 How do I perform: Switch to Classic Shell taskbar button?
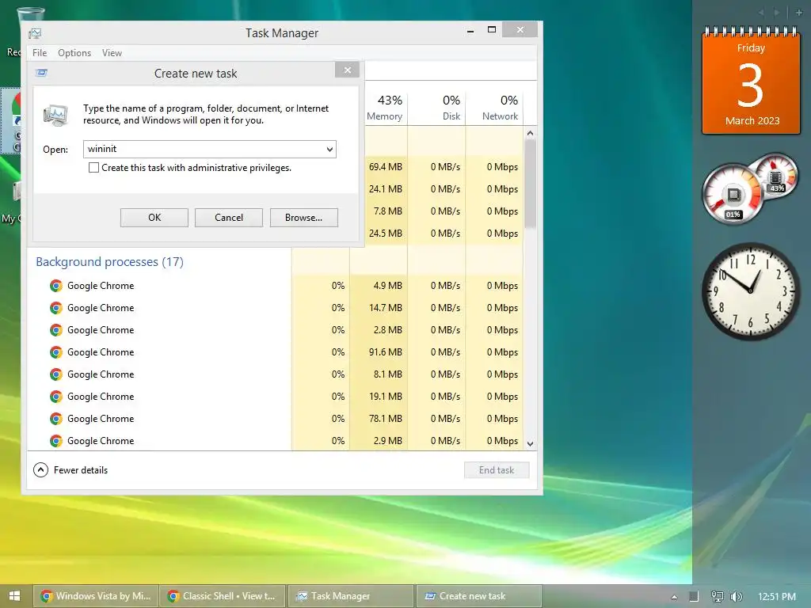point(223,596)
